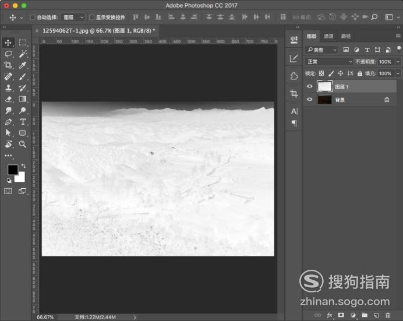Select the Healing Brush tool

8,76
